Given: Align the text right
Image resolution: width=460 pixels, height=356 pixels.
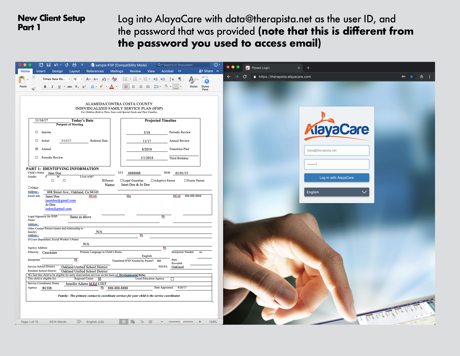Looking at the screenshot, I should (141, 87).
